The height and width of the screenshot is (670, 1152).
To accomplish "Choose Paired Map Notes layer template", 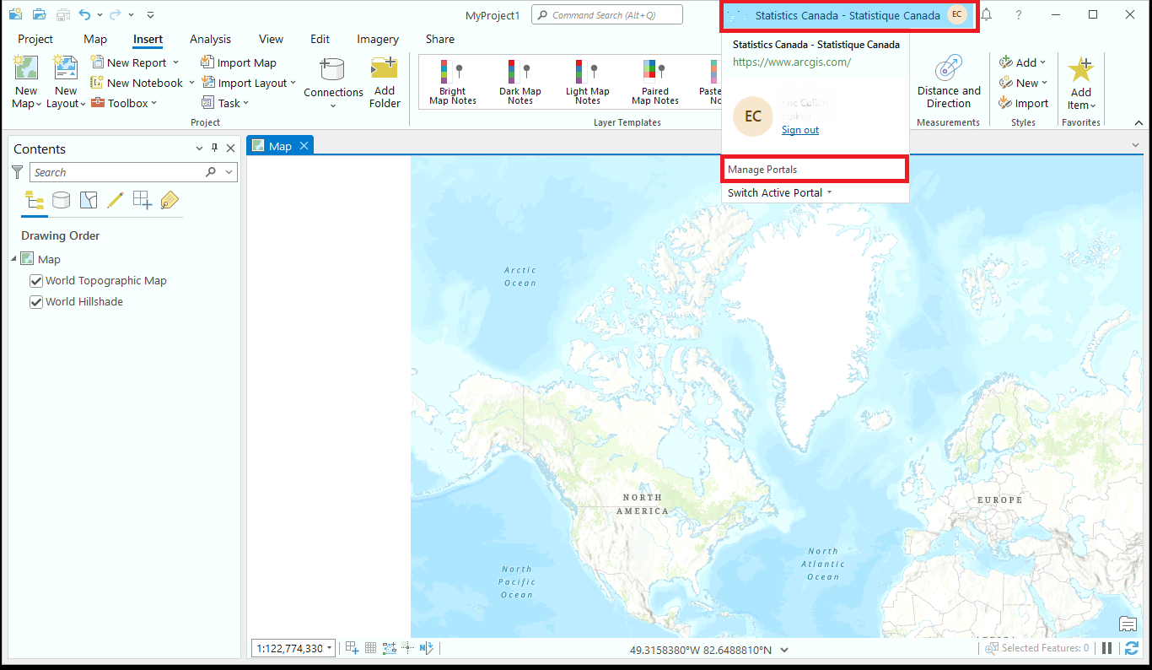I will tap(655, 82).
